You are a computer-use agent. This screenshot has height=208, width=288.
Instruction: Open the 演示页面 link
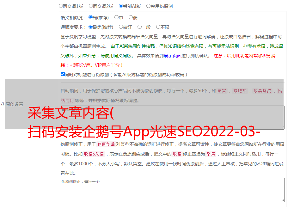pos(173,56)
